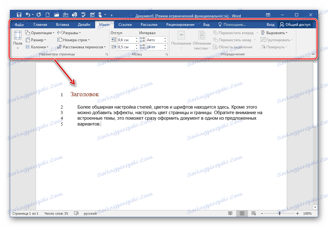This screenshot has height=227, width=328.
Task: Switch to the Вставка ribbon tab
Action: [x=62, y=24]
